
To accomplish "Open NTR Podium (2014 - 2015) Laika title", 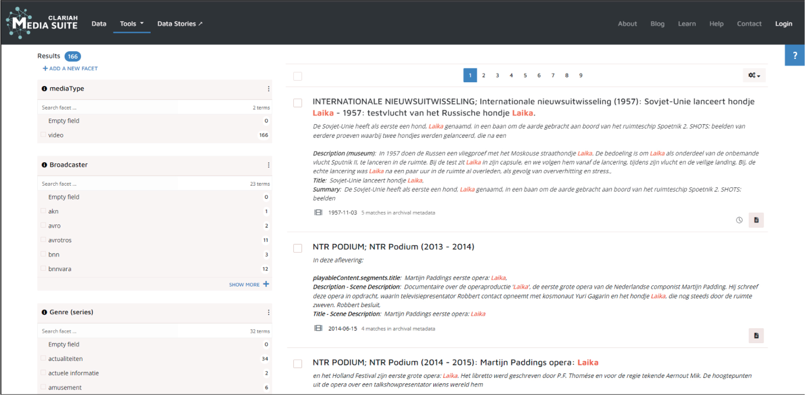I will [456, 363].
